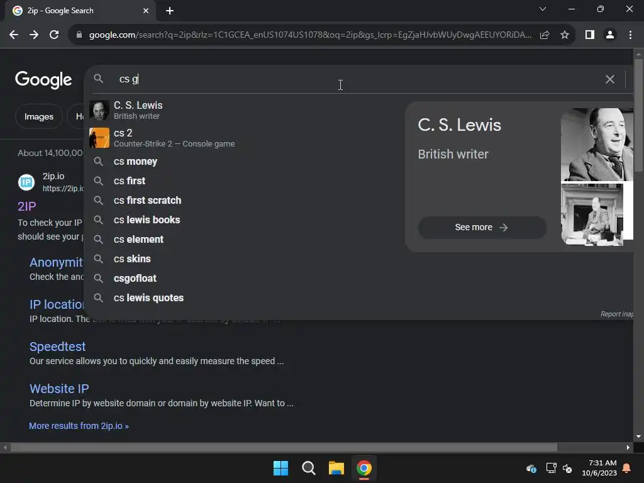Open the Website IP sitelink

pos(59,389)
